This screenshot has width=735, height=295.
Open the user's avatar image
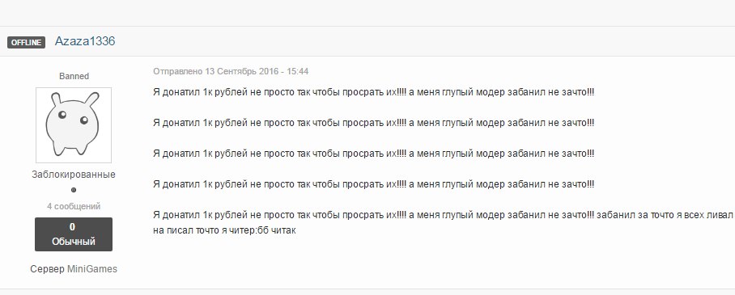(x=74, y=125)
